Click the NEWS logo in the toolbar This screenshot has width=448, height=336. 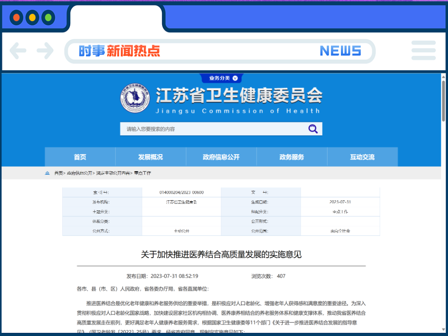tap(340, 51)
